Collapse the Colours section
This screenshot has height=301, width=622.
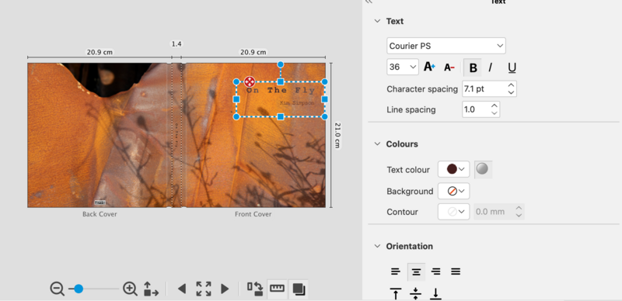377,144
